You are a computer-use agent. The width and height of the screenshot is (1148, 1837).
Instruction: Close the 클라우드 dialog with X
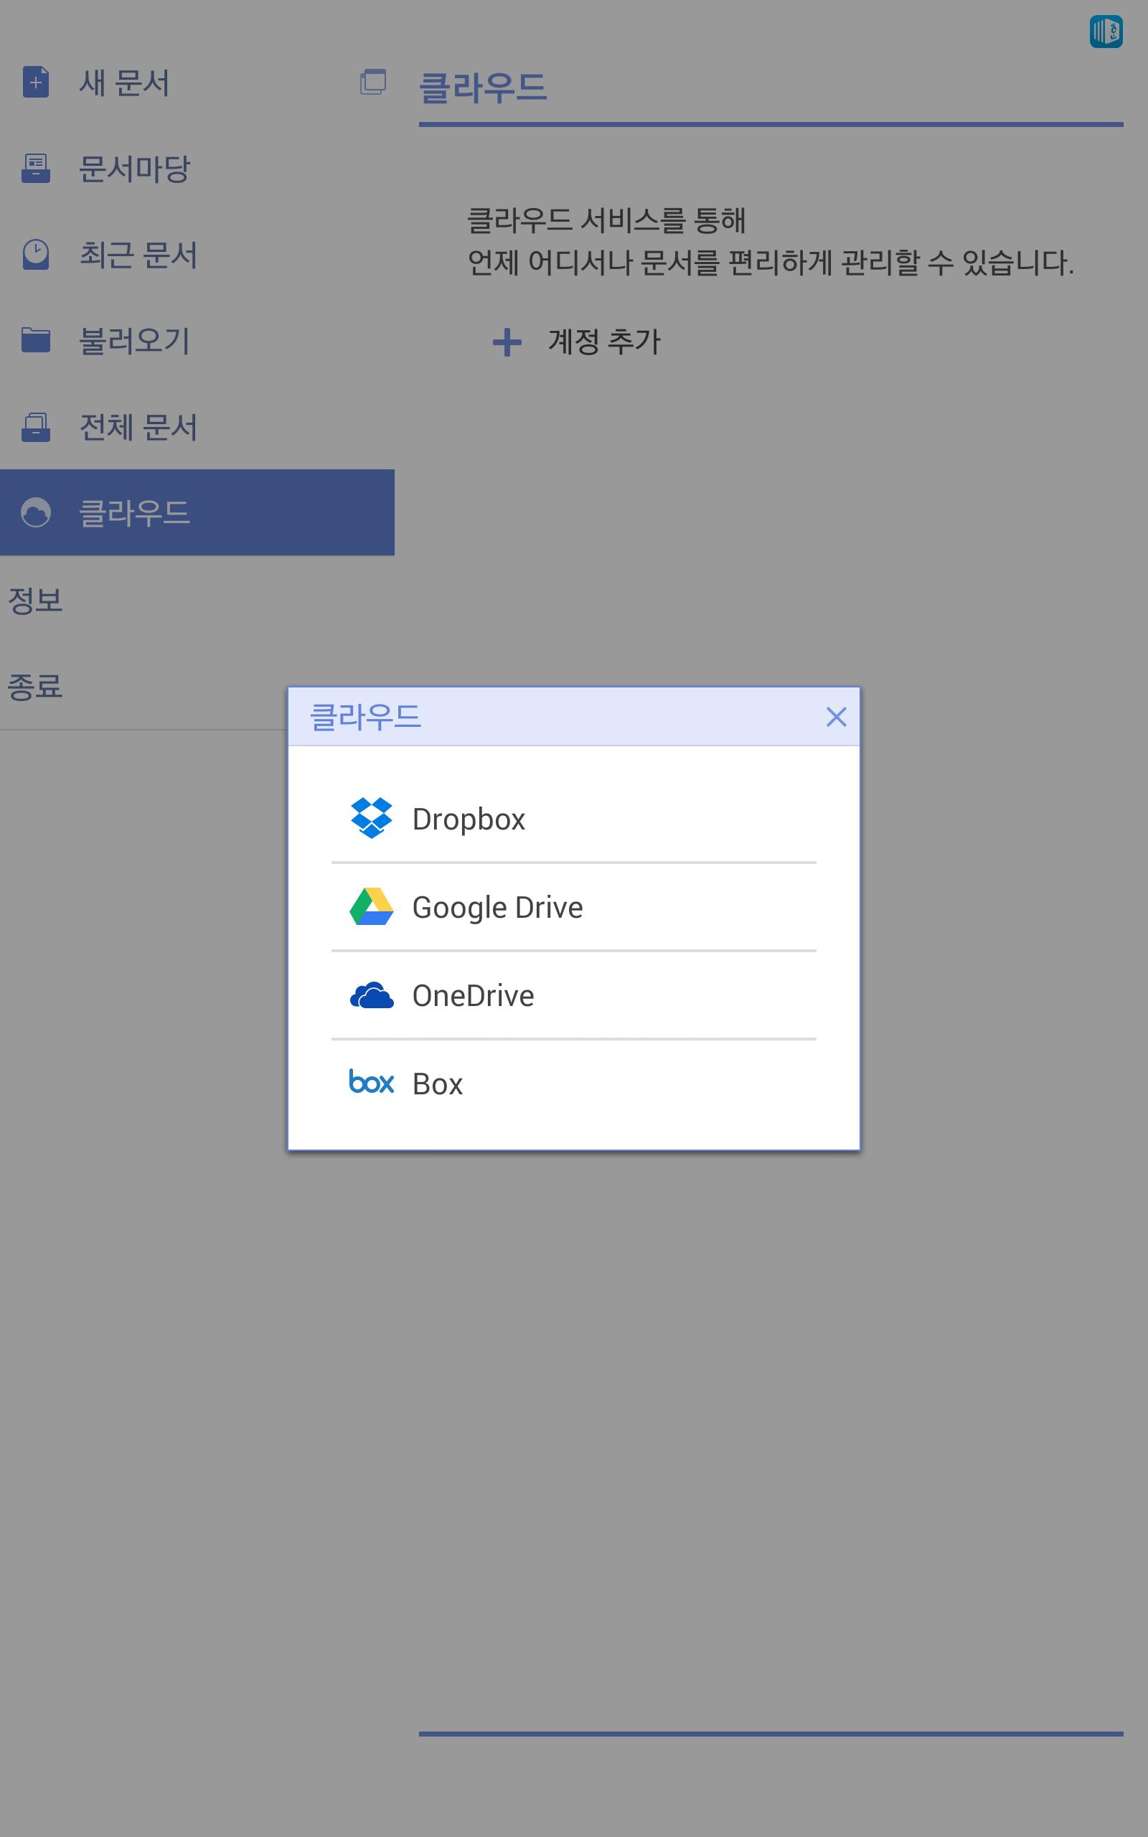[x=836, y=717]
